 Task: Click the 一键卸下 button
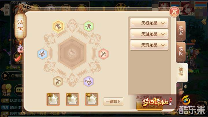point(113,101)
